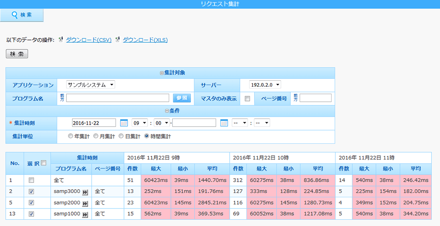Open the start date calendar picker icon
This screenshot has height=226, width=440.
(x=124, y=123)
